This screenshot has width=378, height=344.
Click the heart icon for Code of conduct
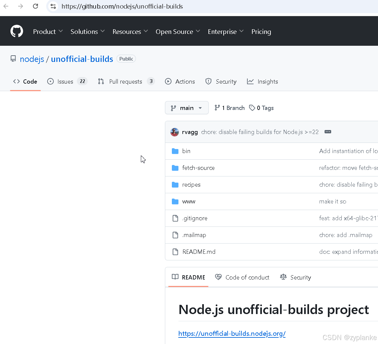pos(218,277)
